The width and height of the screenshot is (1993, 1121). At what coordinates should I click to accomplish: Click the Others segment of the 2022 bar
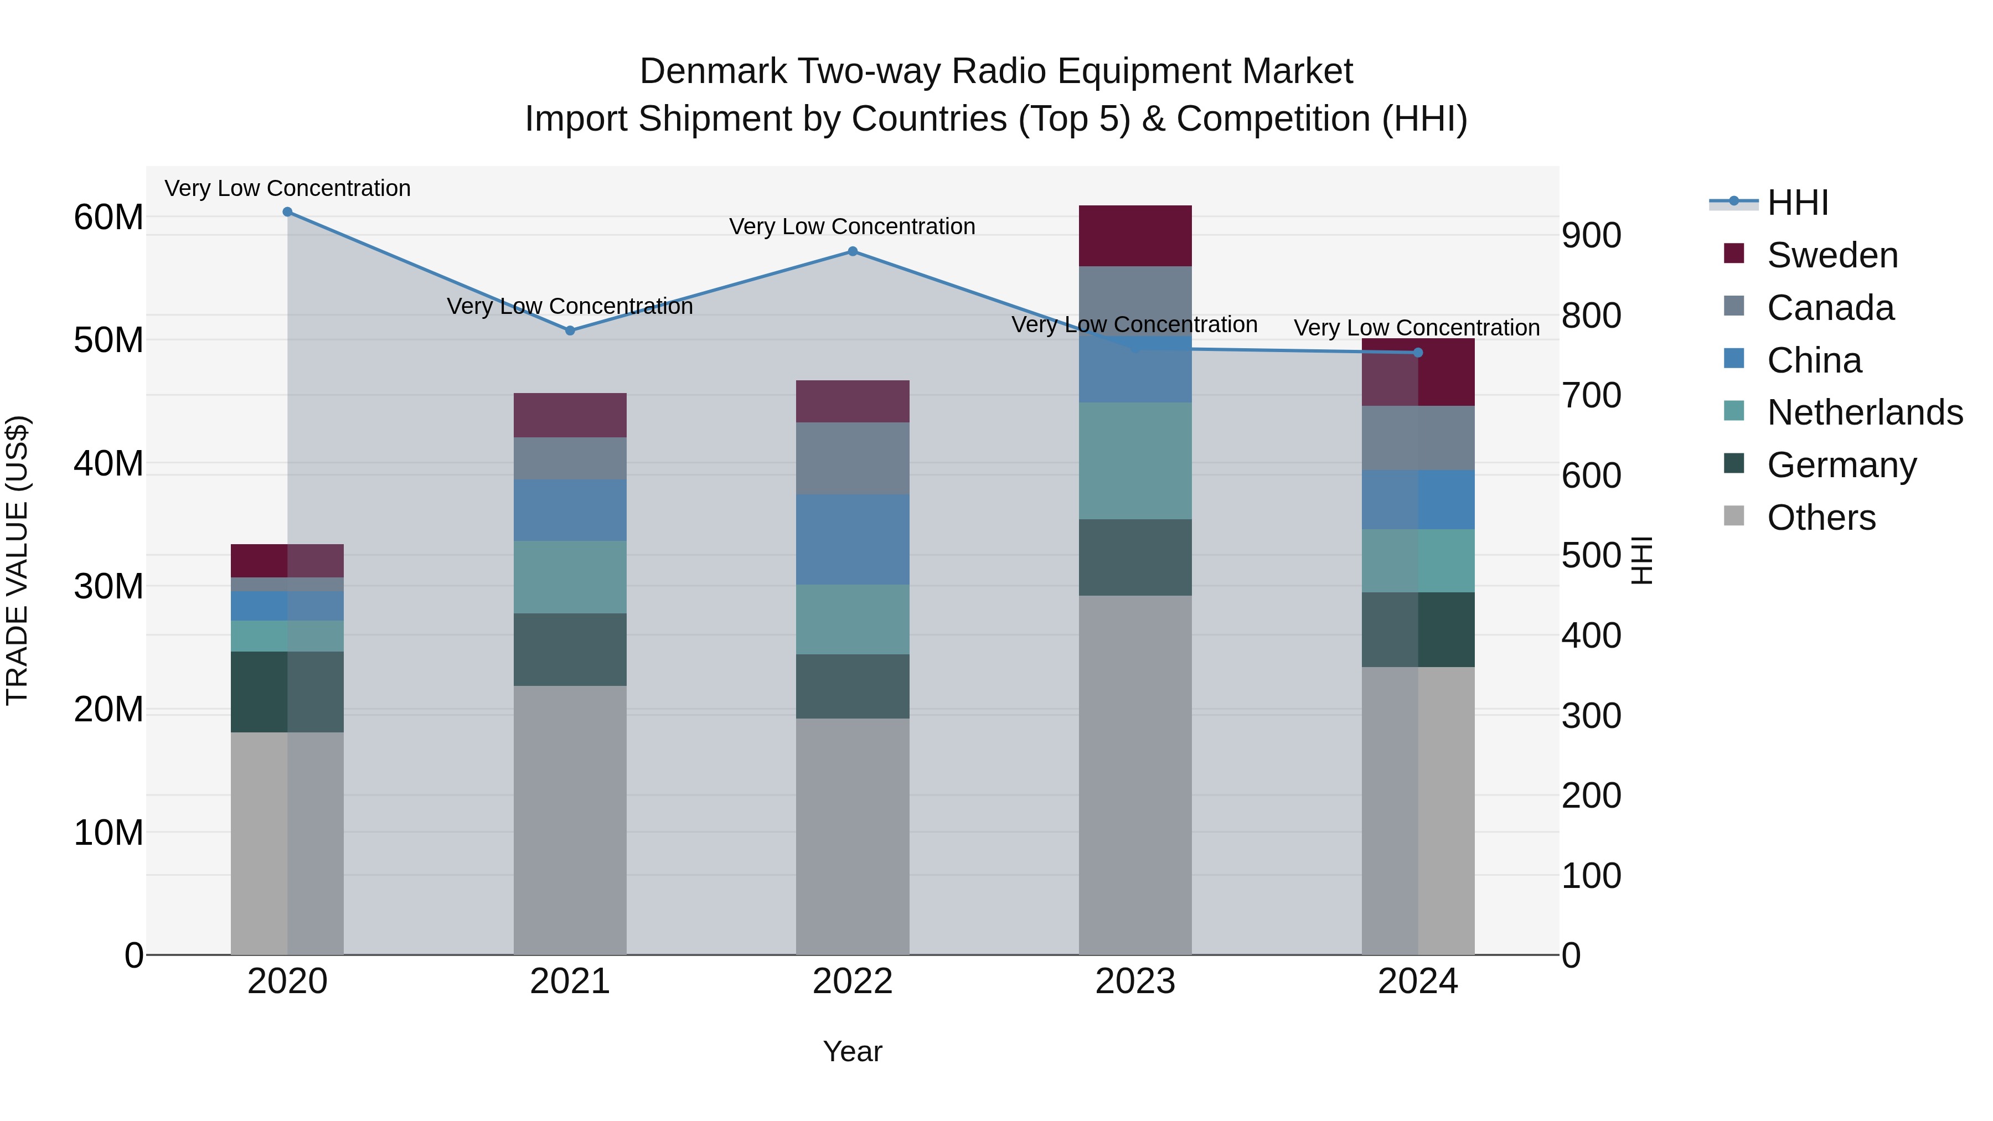pos(853,837)
